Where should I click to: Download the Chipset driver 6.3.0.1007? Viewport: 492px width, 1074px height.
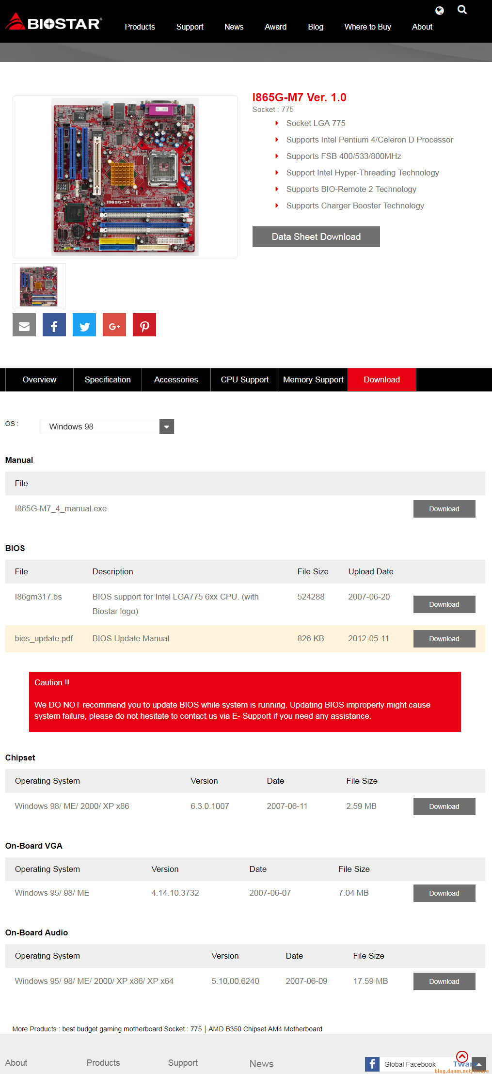tap(444, 806)
